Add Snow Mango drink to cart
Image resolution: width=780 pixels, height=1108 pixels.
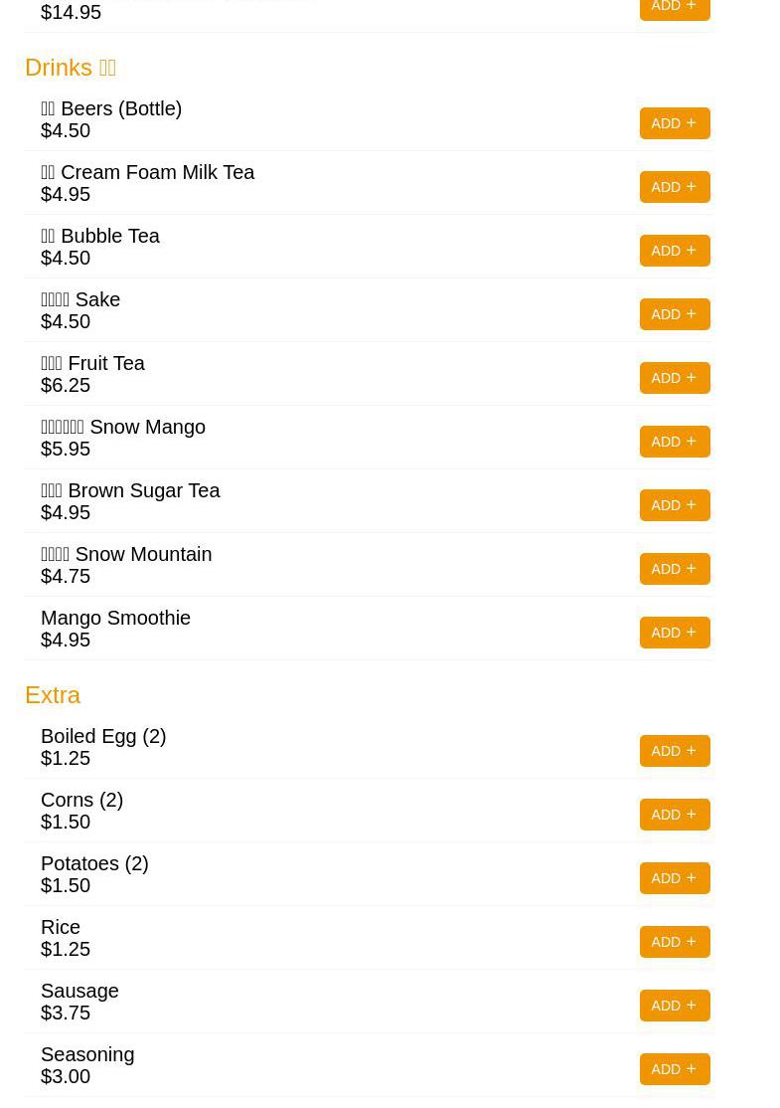click(674, 442)
